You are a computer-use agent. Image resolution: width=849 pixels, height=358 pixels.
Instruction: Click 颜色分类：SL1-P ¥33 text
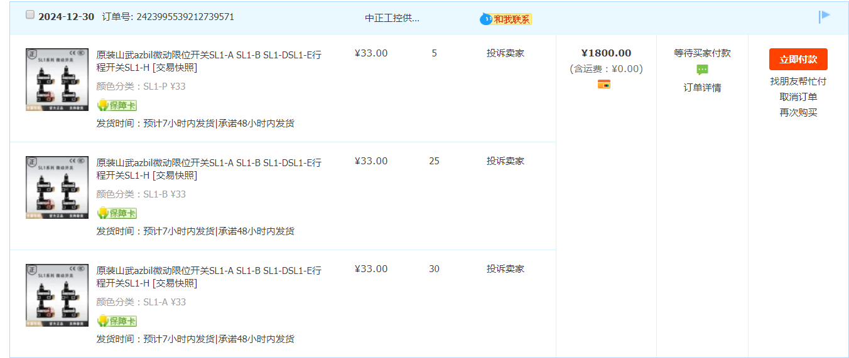pos(141,87)
